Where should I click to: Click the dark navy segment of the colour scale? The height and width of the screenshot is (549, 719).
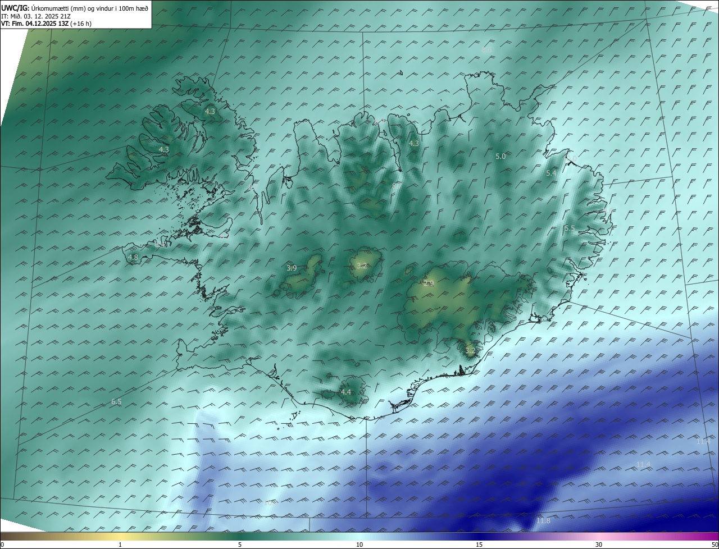tap(479, 536)
